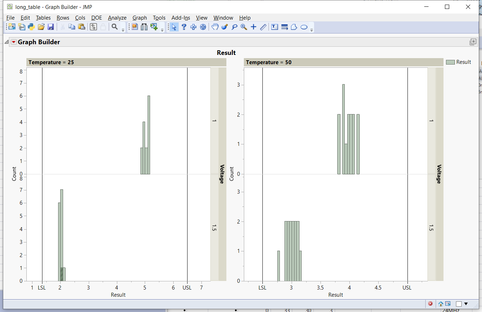This screenshot has height=312, width=482.
Task: Toggle the arrow selection tool
Action: 174,27
